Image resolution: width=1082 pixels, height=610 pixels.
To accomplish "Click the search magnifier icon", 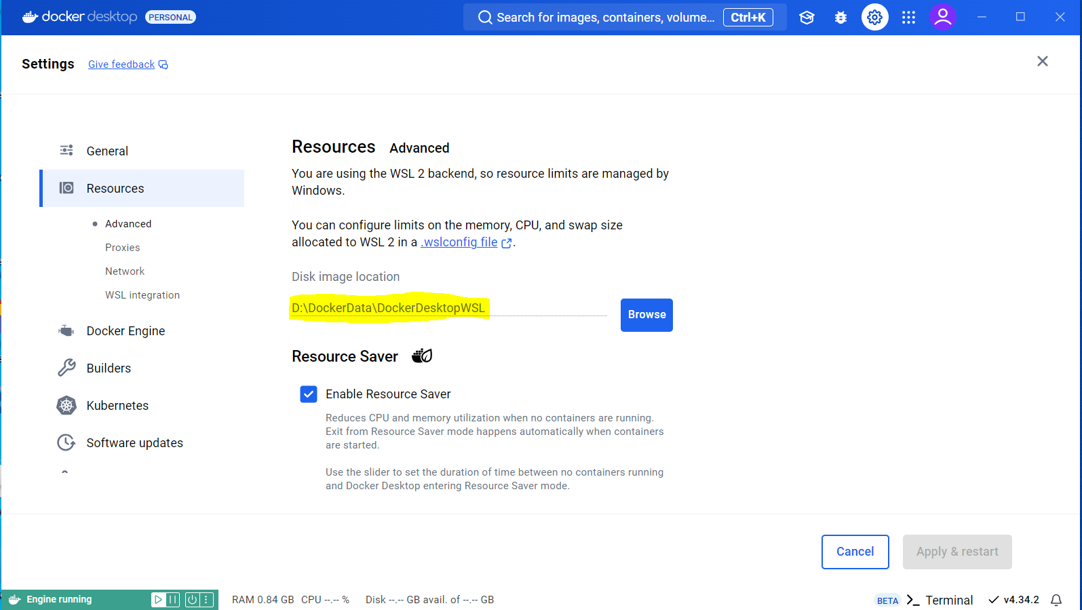I will [x=485, y=18].
